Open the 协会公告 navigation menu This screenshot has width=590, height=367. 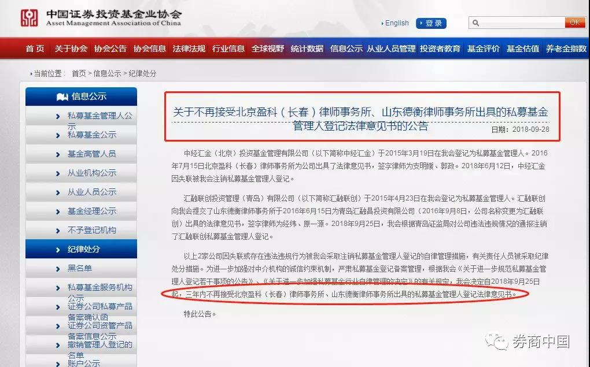pos(110,49)
